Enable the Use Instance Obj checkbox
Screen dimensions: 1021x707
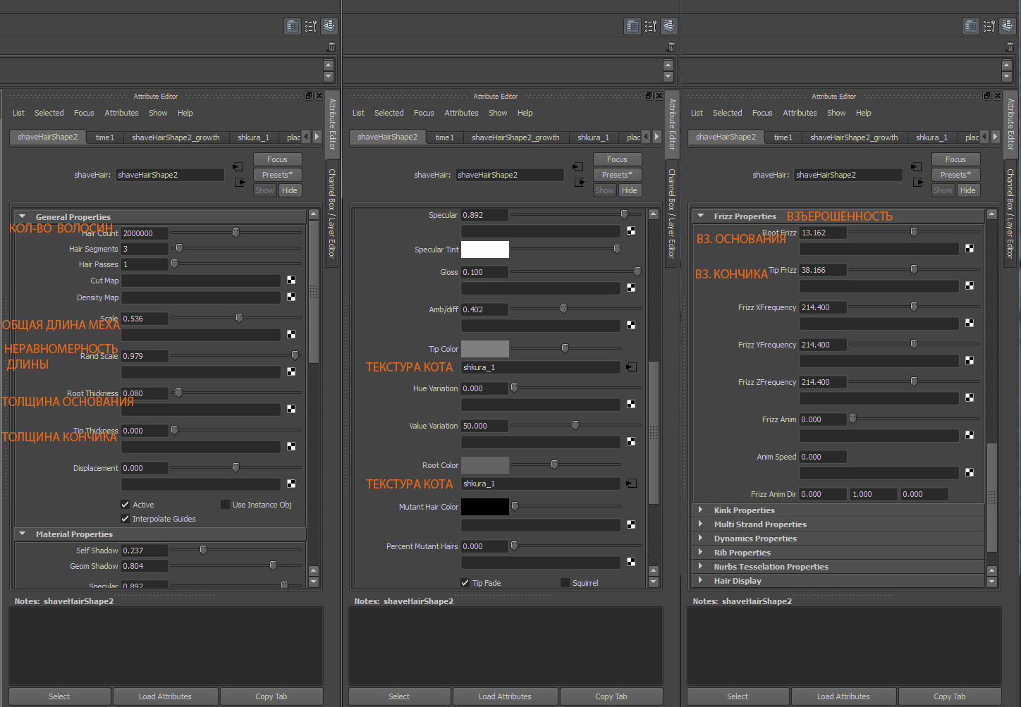click(225, 505)
